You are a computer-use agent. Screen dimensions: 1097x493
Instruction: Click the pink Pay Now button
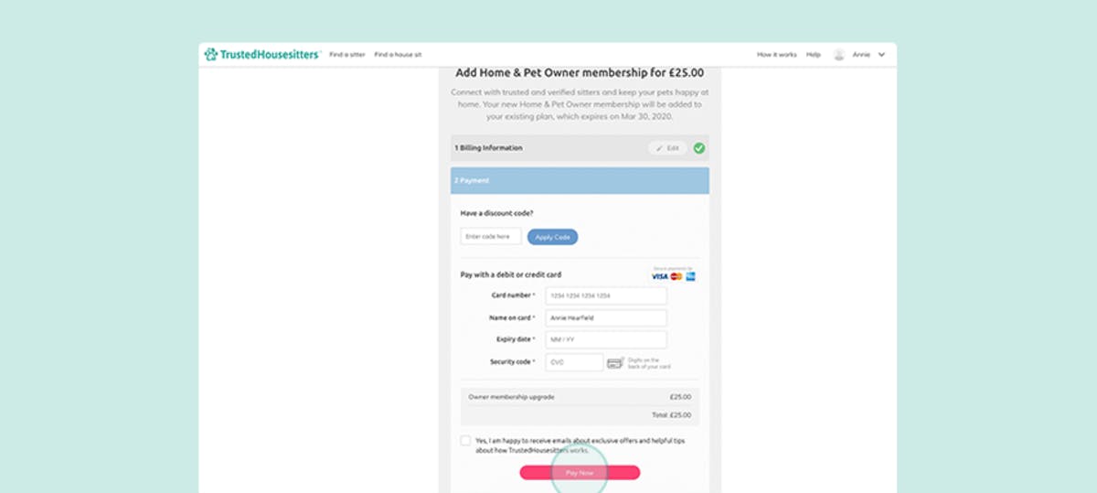580,473
